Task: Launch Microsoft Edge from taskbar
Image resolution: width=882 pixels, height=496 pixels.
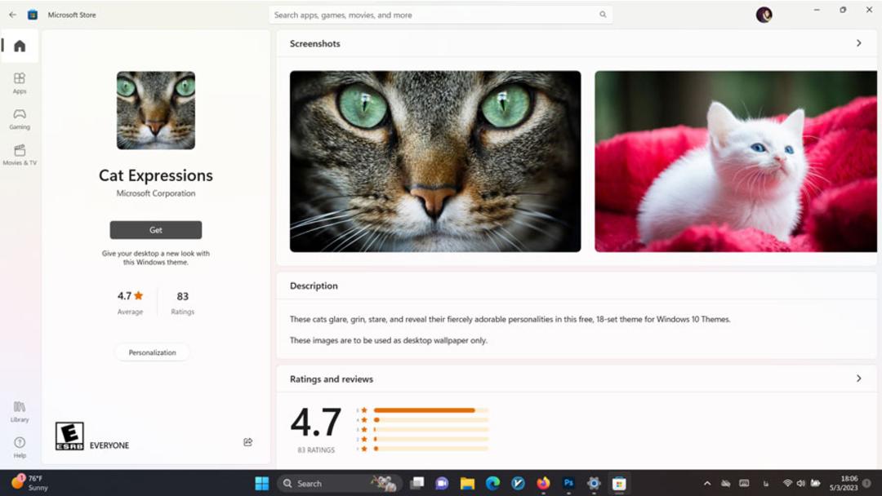Action: pyautogui.click(x=492, y=483)
